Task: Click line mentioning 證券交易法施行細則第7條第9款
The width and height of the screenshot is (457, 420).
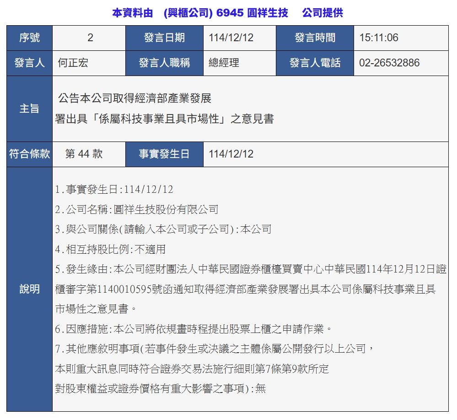Action: (x=192, y=369)
